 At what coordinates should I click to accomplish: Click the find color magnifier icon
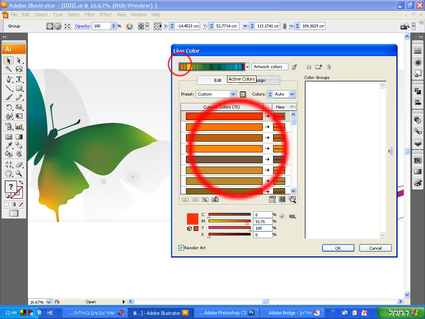click(292, 199)
